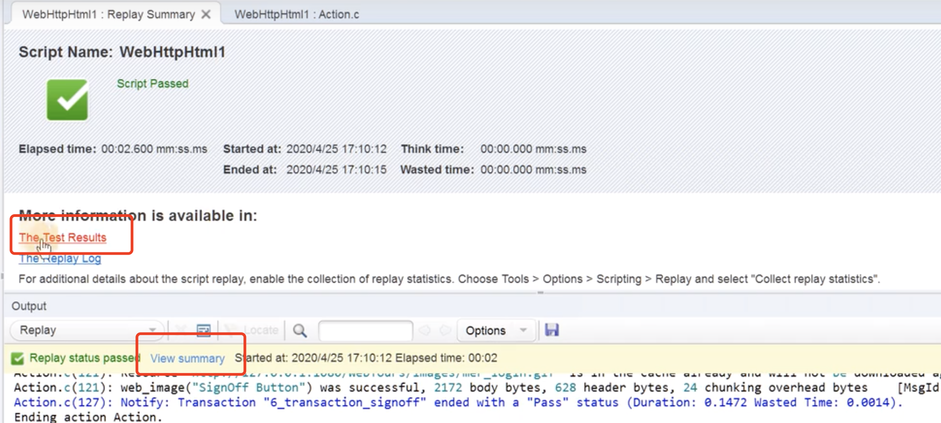Viewport: 941px width, 423px height.
Task: Click the grayed clear output X icon
Action: 181,330
